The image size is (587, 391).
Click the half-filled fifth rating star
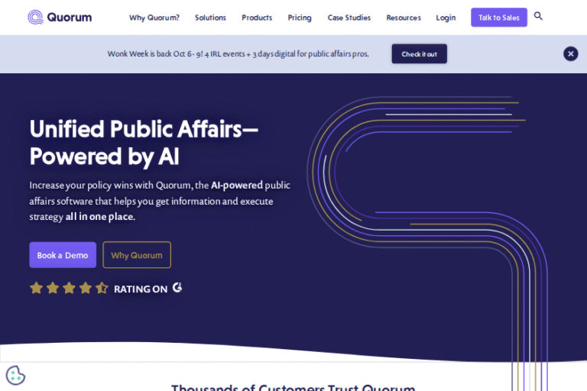point(102,288)
